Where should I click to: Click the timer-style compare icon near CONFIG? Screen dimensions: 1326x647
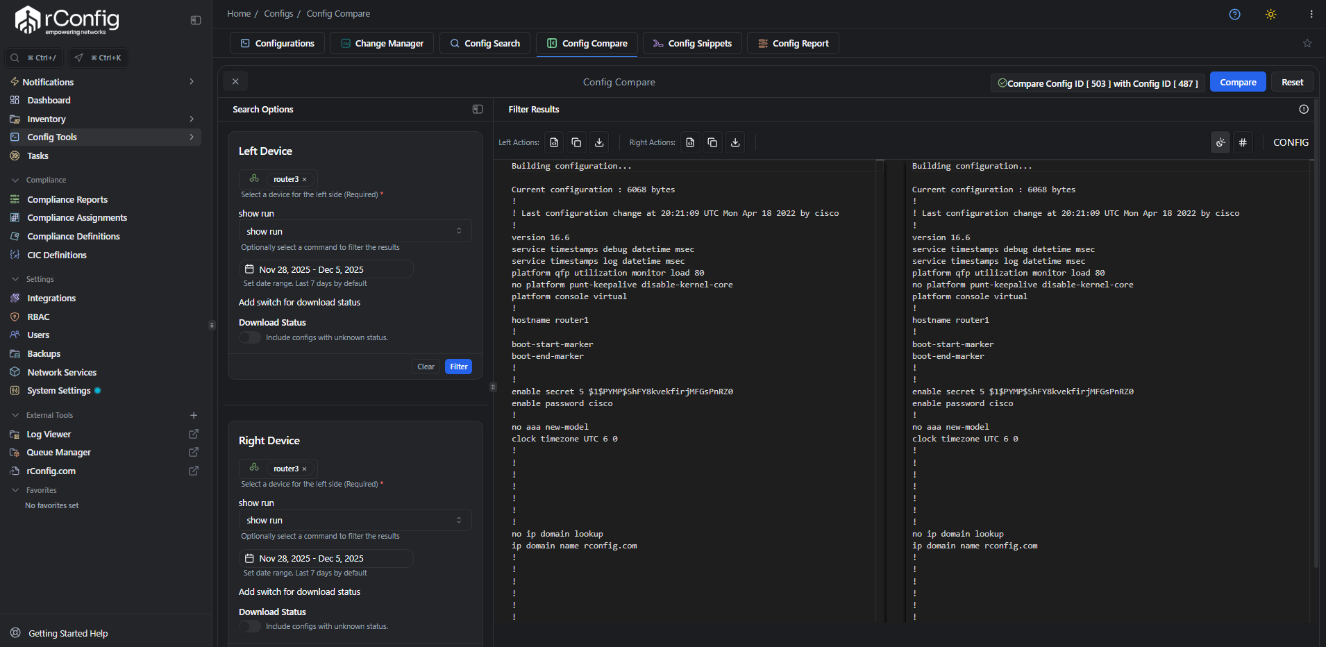(1220, 142)
